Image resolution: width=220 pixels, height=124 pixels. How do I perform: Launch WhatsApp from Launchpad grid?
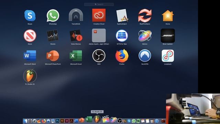click(53, 15)
